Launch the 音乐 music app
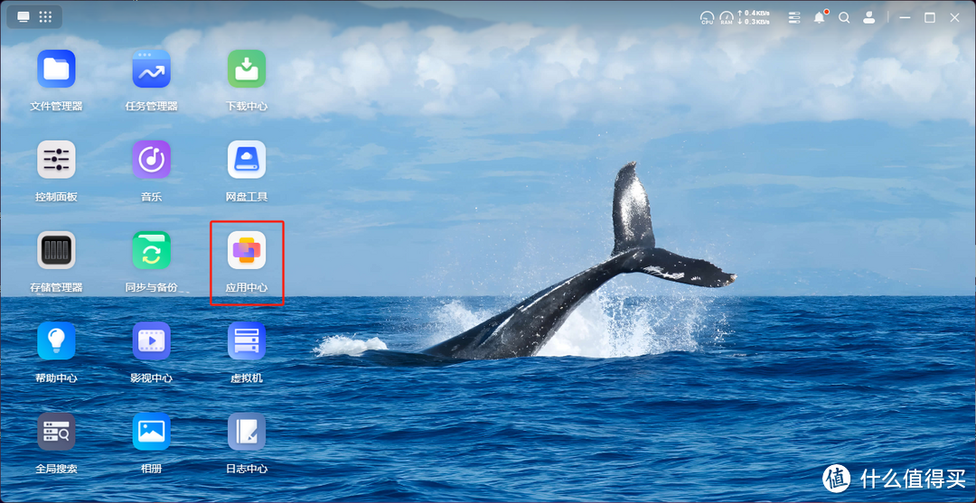 [151, 160]
